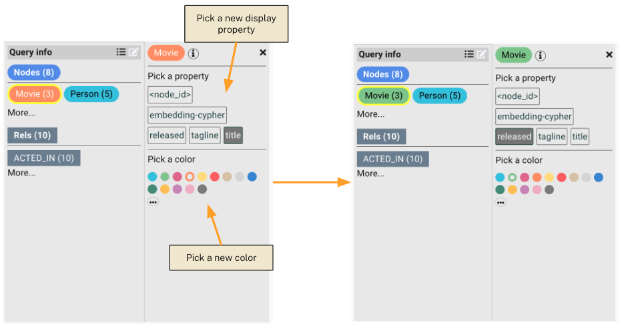The image size is (622, 327).
Task: Select Nodes (8) pill in the green Movie panel
Action: [x=383, y=75]
